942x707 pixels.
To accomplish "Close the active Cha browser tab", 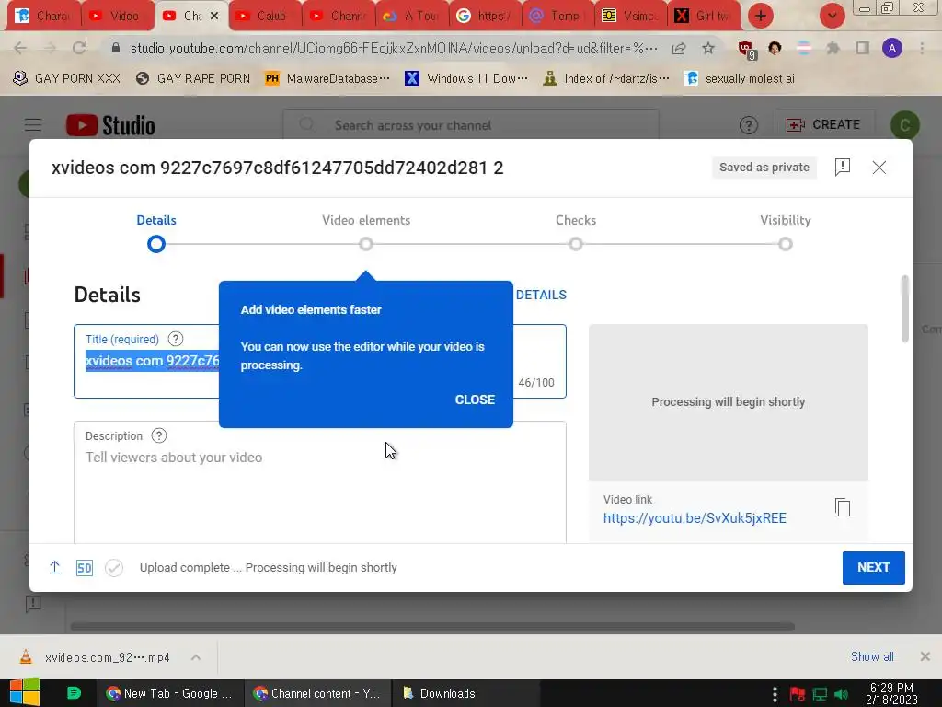I will click(x=214, y=17).
